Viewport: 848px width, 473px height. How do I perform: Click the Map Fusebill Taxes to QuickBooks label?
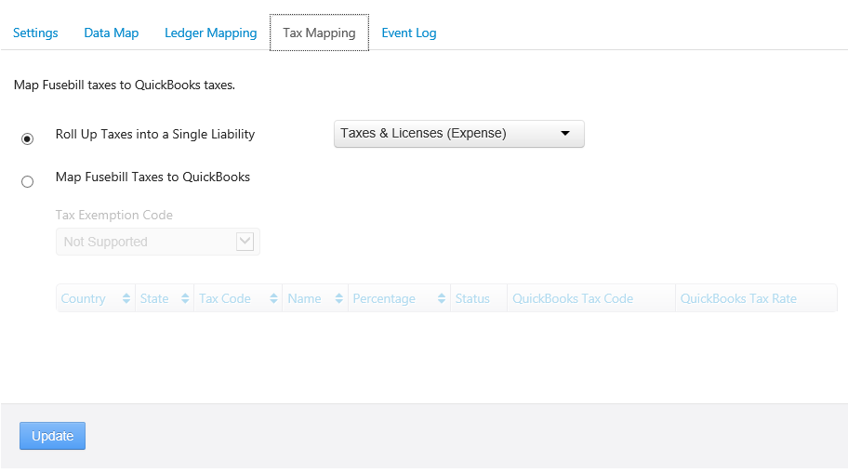pyautogui.click(x=152, y=177)
